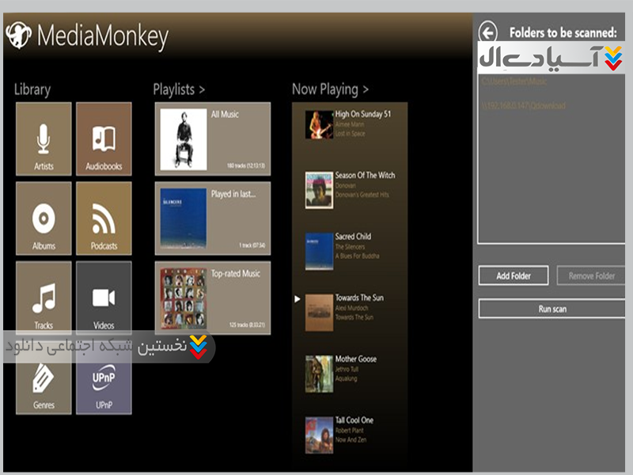Play the track Season Of The Witch
Image resolution: width=633 pixels, height=475 pixels.
349,189
